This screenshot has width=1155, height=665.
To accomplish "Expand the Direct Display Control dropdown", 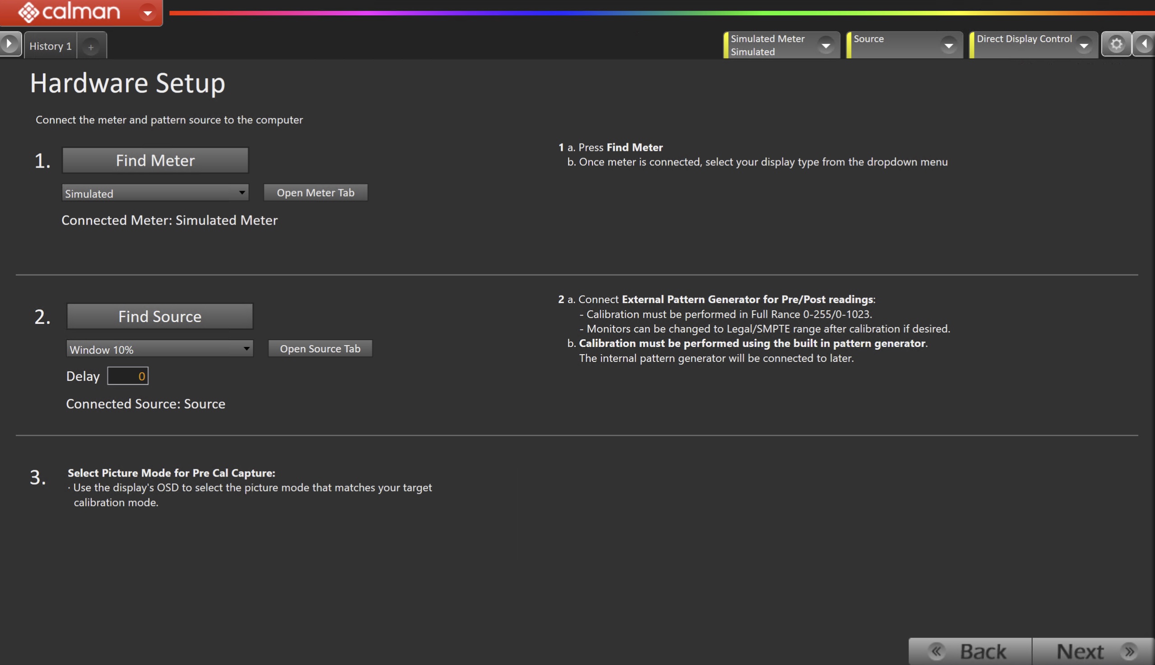I will [x=1083, y=45].
